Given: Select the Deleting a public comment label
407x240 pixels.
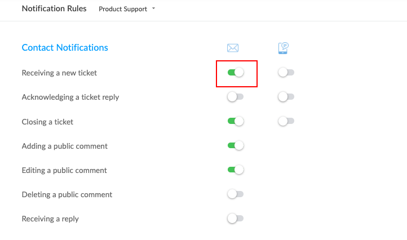Looking at the screenshot, I should tap(67, 194).
